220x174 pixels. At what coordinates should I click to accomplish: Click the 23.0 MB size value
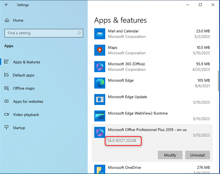coord(203,31)
